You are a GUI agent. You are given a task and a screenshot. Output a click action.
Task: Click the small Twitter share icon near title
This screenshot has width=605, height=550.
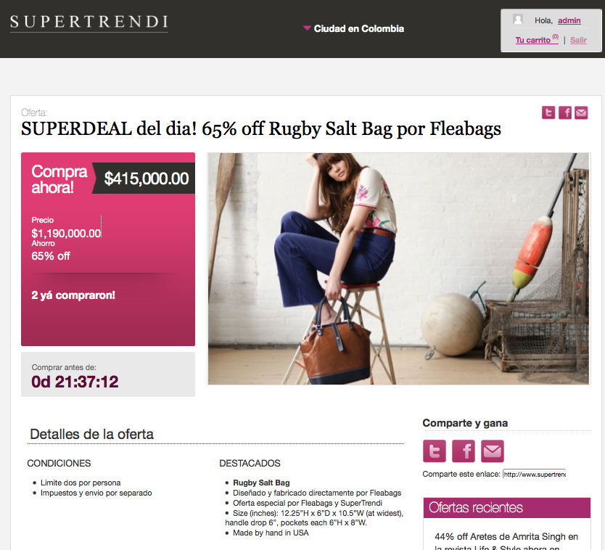tap(548, 112)
